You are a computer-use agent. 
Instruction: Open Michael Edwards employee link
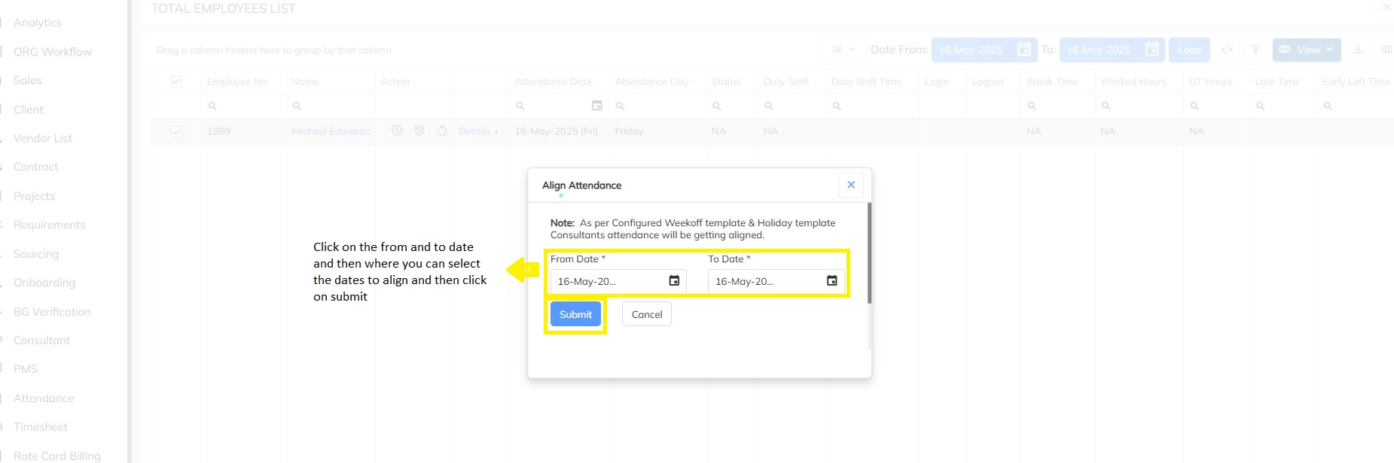[331, 132]
